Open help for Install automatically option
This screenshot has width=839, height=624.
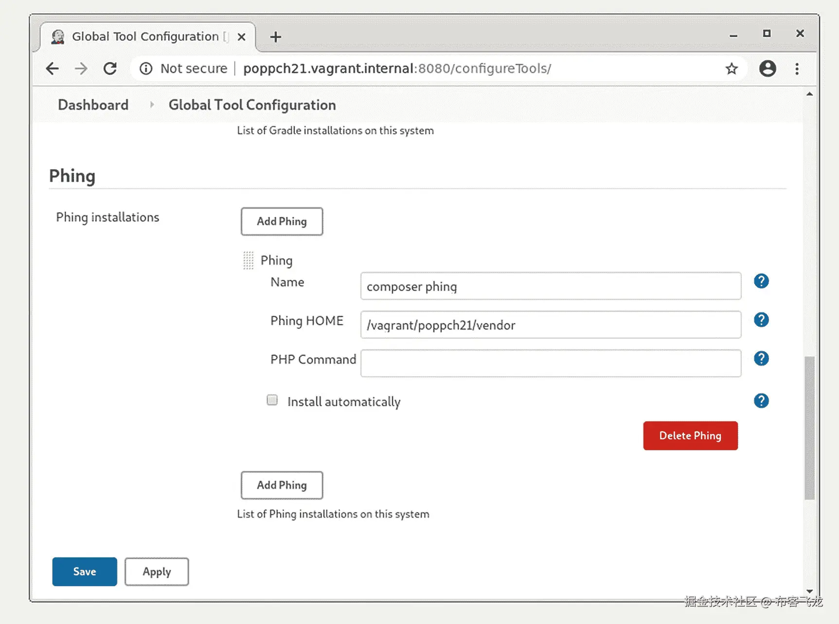coord(761,401)
